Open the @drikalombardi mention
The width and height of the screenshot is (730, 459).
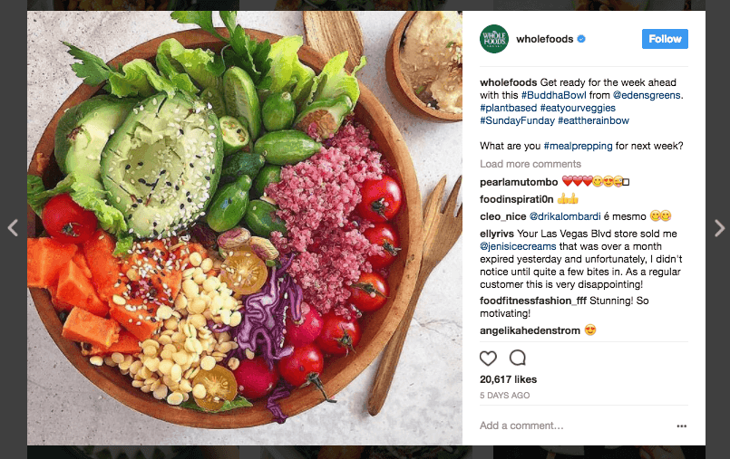pyautogui.click(x=565, y=216)
